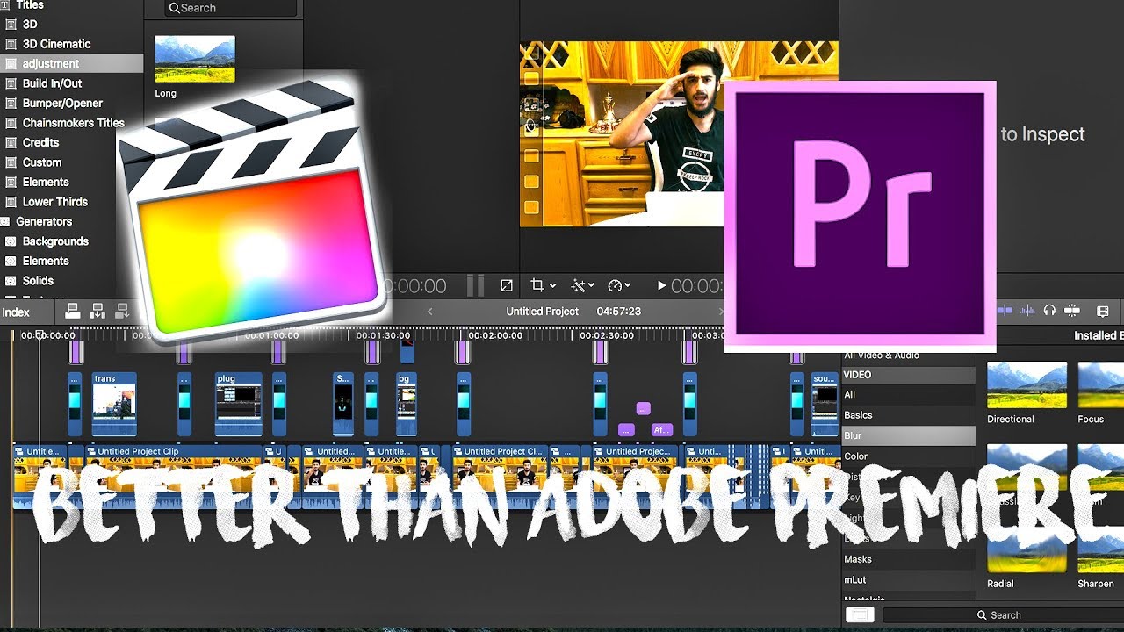Click the enhancement magic wand icon
This screenshot has height=632, width=1124.
pos(577,285)
